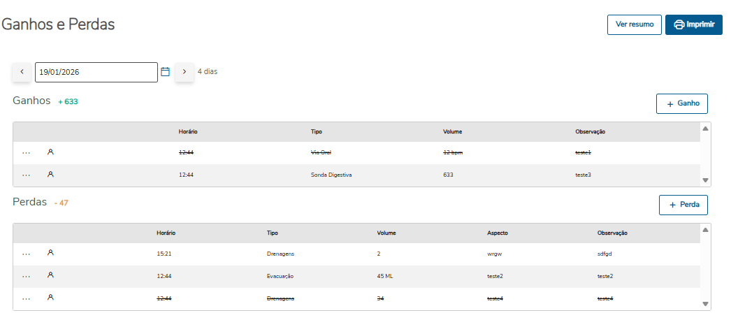Click the Ver resumo button
The image size is (731, 313).
click(635, 24)
